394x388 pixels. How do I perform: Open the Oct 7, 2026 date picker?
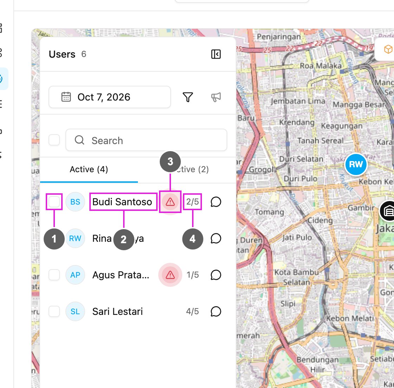coord(110,97)
